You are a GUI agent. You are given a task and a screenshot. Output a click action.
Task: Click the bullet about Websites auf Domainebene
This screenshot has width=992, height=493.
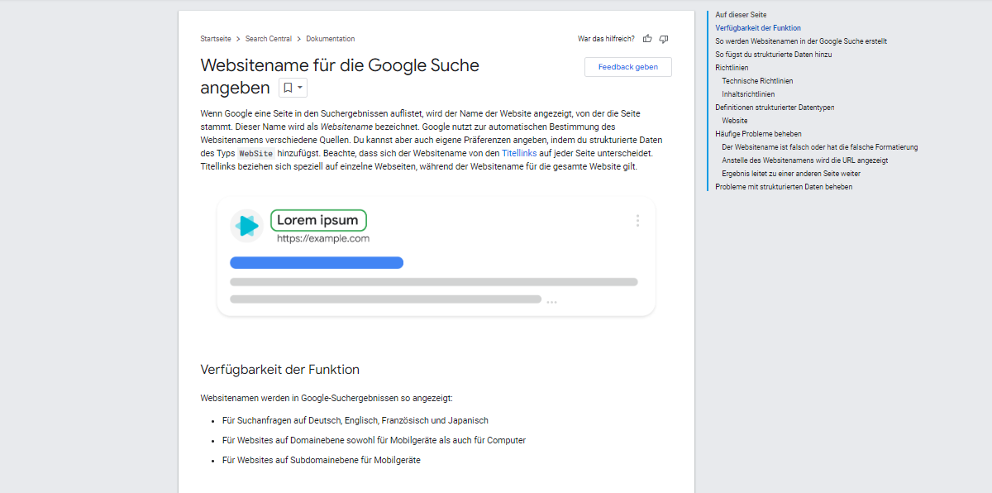374,440
